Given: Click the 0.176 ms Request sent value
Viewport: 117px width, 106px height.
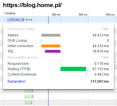Looking at the screenshot, I should click(x=102, y=64).
